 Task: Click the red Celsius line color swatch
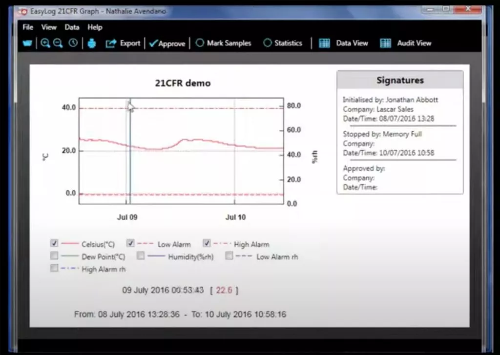tap(71, 243)
